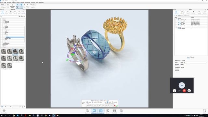Mute microphone in the call widget
Viewport: 208px width, 117px height.
(x=175, y=91)
